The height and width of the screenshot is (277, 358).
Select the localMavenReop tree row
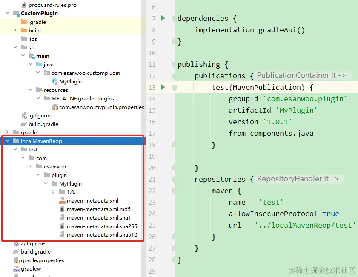[73, 141]
